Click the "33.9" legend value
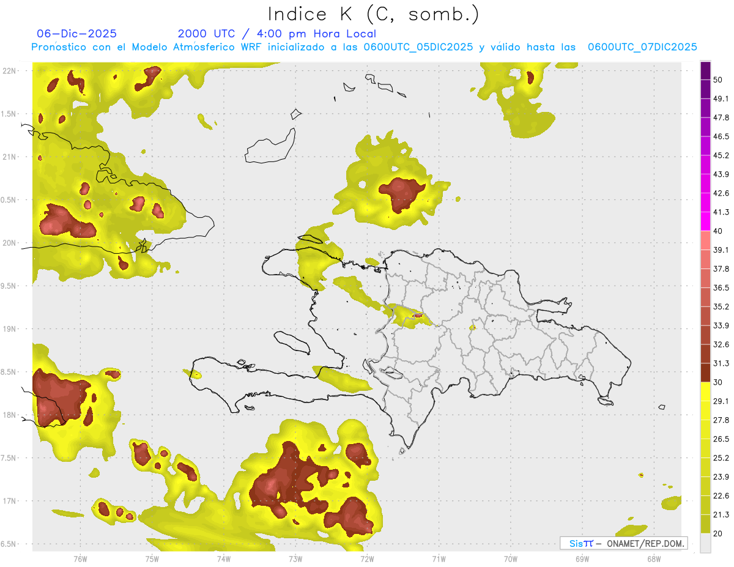This screenshot has height=567, width=734. point(721,325)
